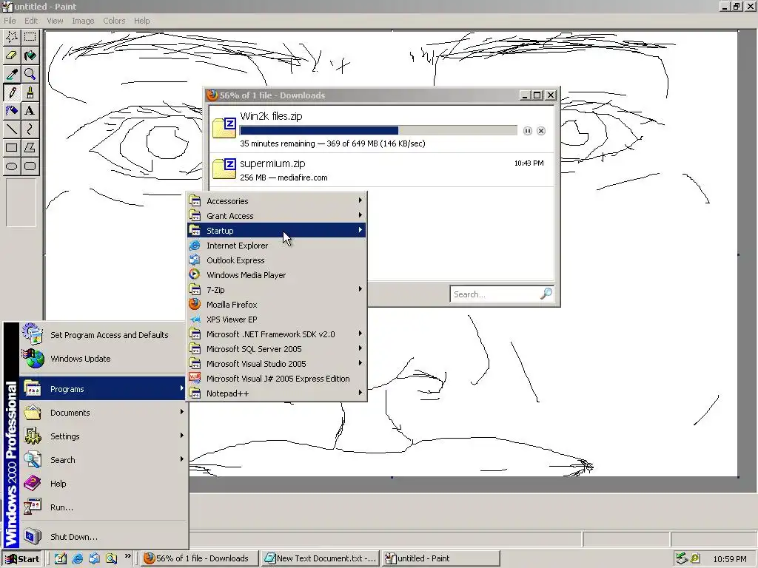Viewport: 758px width, 568px height.
Task: Expand the Grant Access submenu
Action: coord(277,216)
